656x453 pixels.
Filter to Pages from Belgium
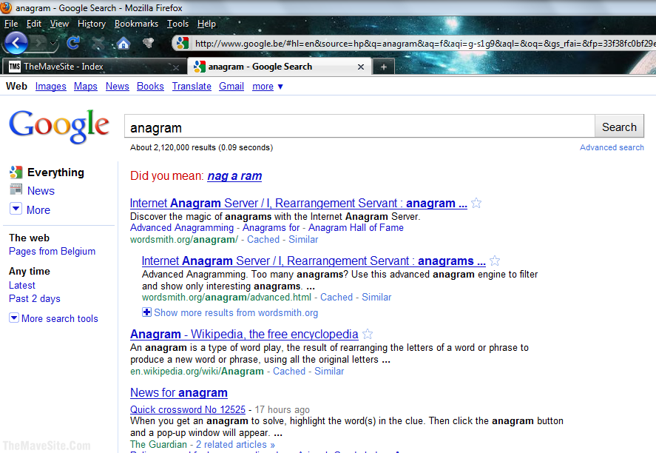(x=53, y=251)
